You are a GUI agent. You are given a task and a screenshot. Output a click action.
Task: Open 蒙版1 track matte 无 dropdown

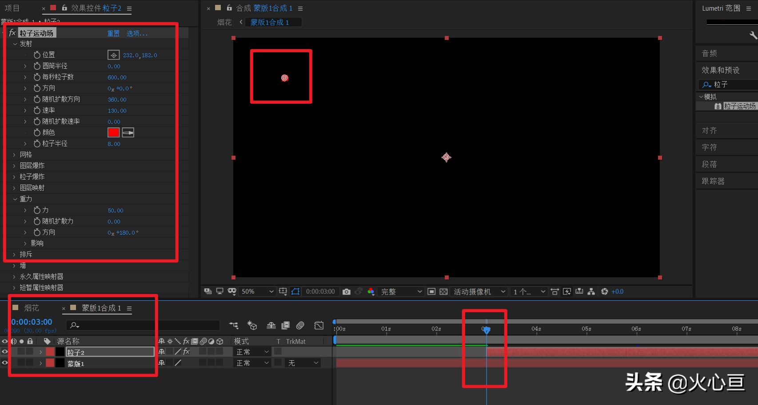pos(303,363)
